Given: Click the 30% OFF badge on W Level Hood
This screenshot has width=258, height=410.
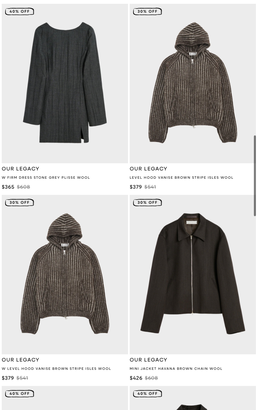Looking at the screenshot, I should 19,203.
